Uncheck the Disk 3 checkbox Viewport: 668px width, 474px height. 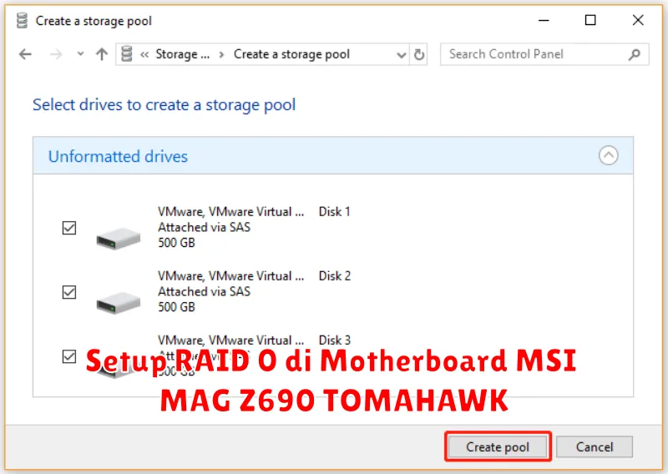69,356
